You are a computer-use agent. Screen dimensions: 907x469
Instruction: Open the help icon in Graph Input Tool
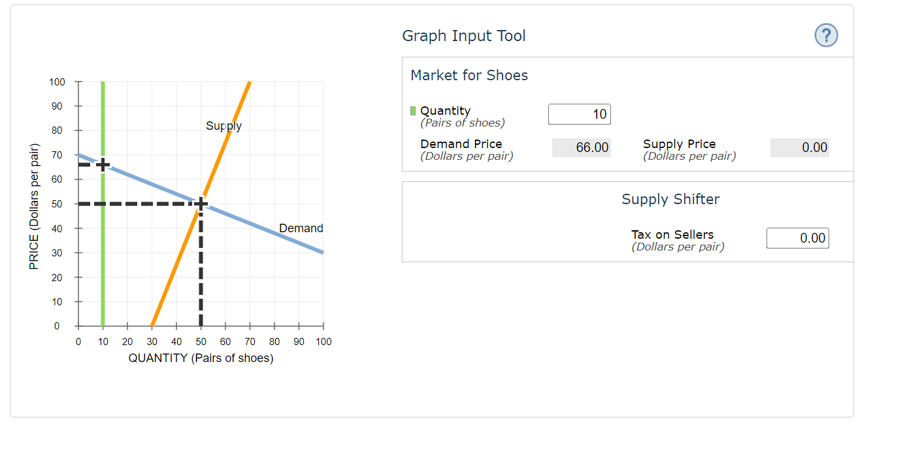tap(826, 35)
